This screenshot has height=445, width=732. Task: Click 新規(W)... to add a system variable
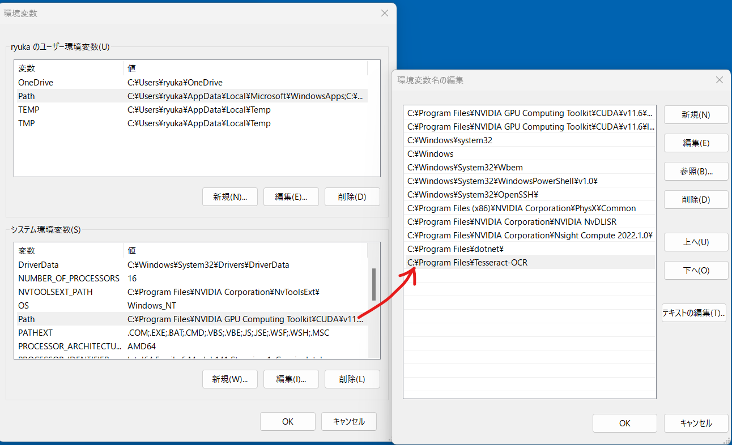click(229, 379)
